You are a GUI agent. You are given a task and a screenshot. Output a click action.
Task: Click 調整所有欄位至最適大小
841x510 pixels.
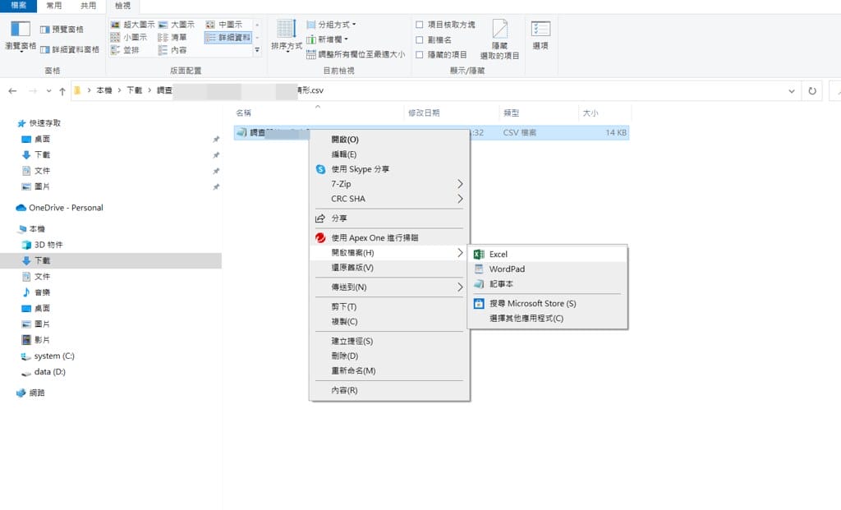click(x=356, y=55)
